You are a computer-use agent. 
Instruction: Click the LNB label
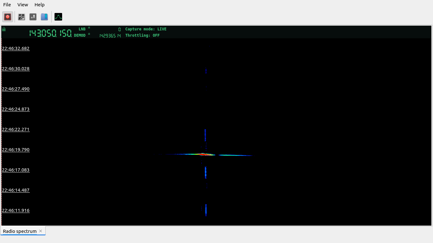82,29
